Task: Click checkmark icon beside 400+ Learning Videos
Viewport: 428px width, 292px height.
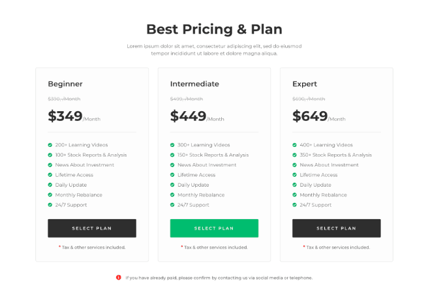Action: [x=295, y=145]
